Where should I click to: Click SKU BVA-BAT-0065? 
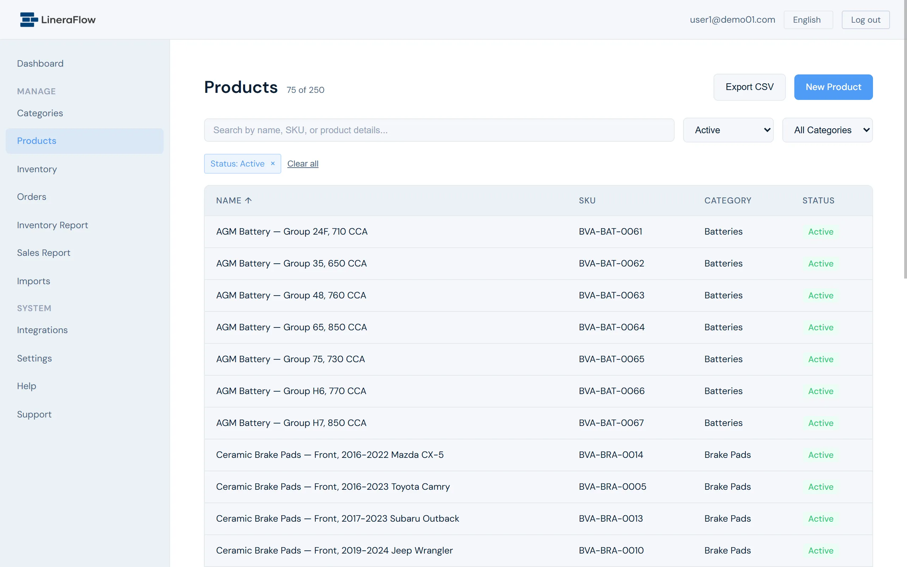pos(611,359)
